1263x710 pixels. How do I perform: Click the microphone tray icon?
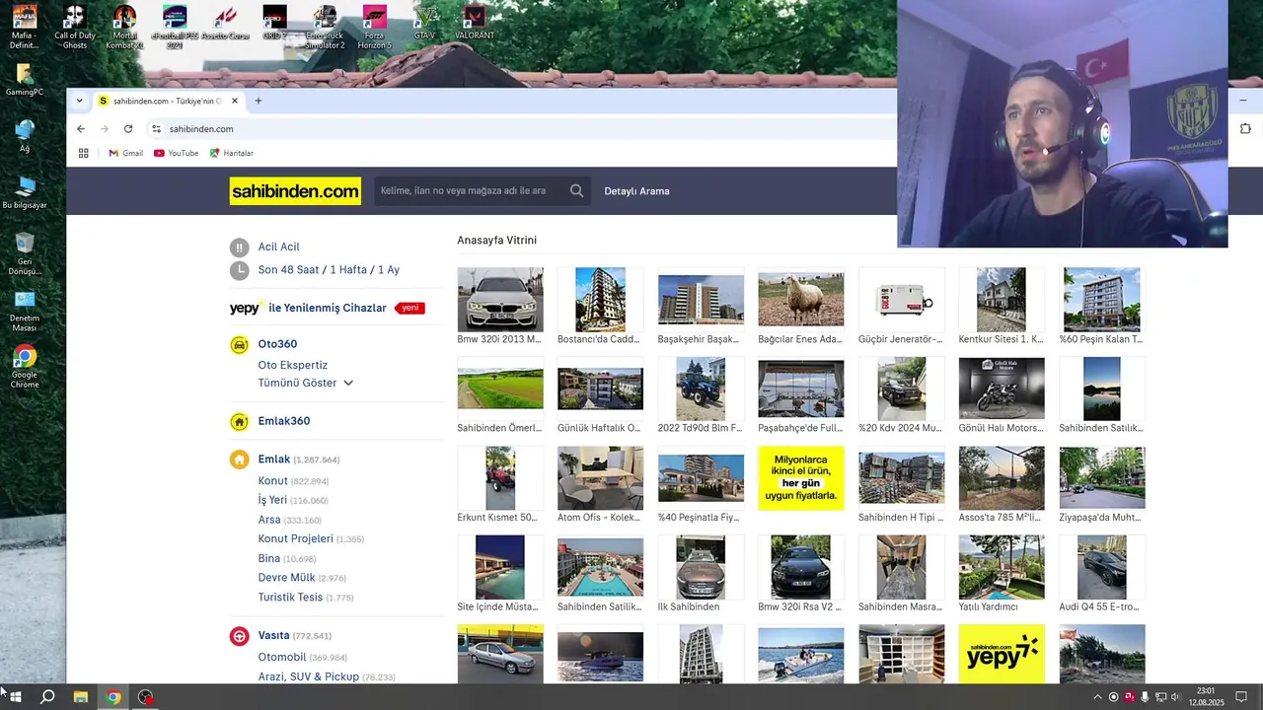click(x=1145, y=697)
